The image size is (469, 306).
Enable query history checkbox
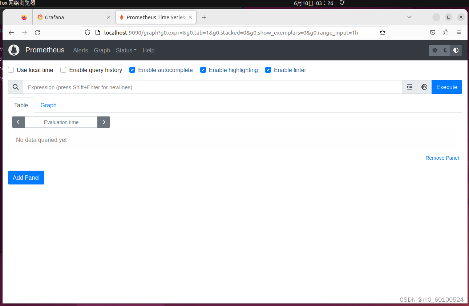63,70
